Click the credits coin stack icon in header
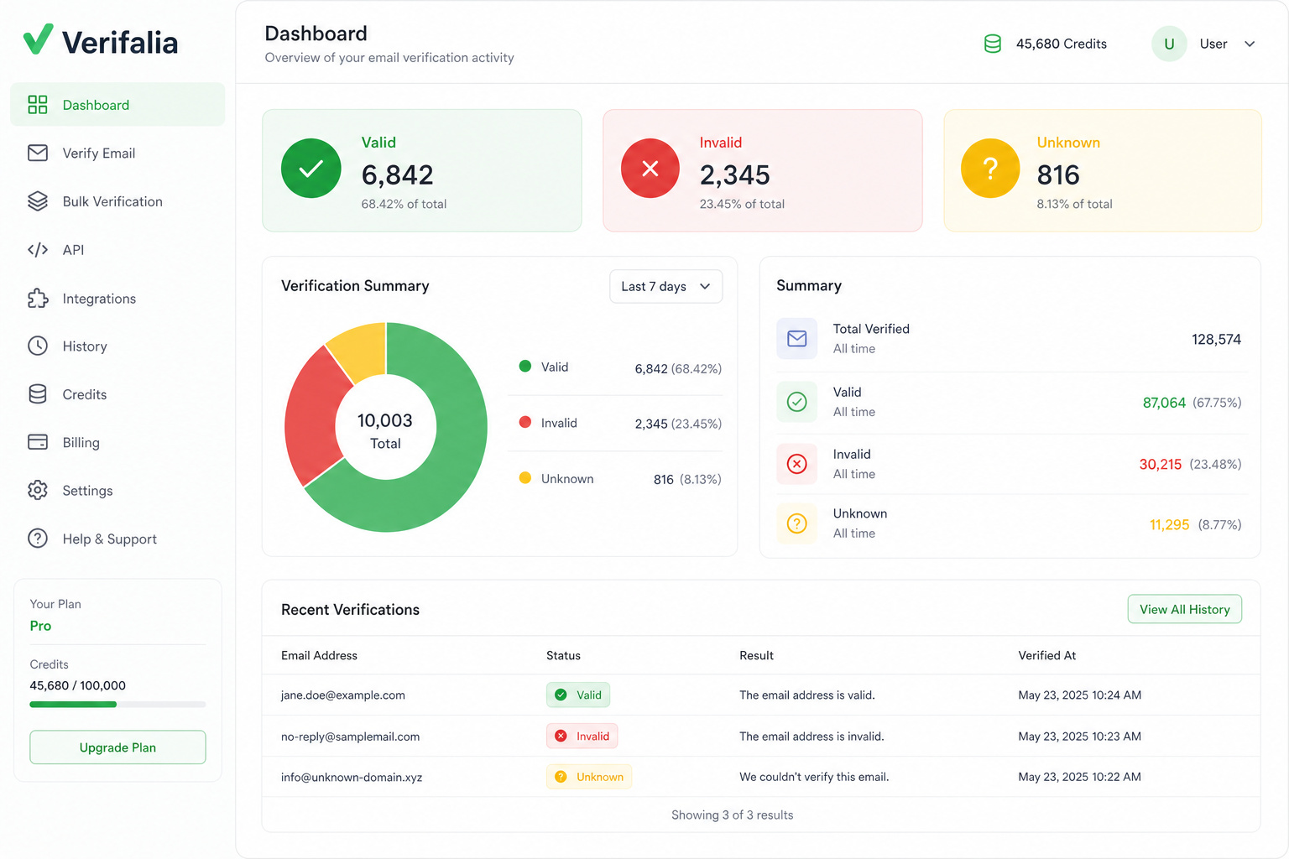The width and height of the screenshot is (1289, 859). [x=993, y=44]
